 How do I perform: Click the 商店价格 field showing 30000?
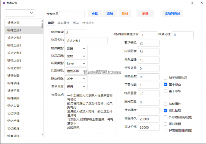(x=149, y=127)
